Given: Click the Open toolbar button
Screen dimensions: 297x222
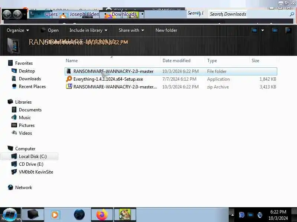Looking at the screenshot, I should (50, 30).
